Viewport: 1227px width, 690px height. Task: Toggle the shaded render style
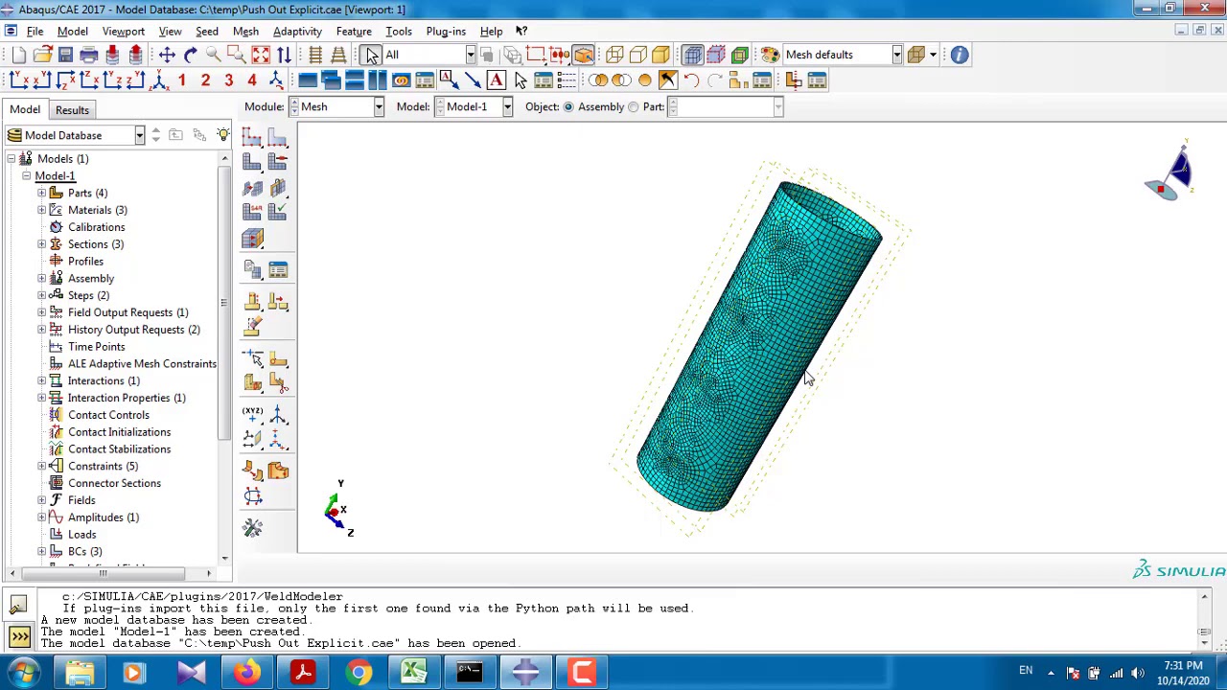point(660,55)
